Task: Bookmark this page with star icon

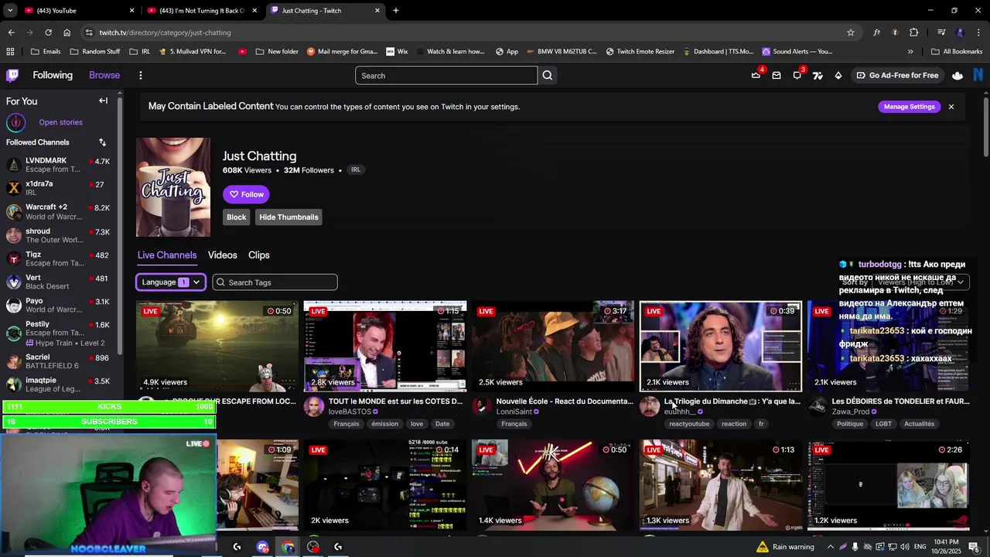Action: [x=851, y=32]
